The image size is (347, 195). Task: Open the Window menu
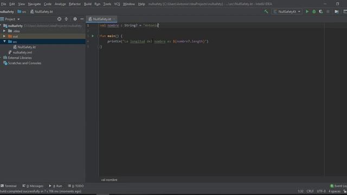[x=128, y=4]
